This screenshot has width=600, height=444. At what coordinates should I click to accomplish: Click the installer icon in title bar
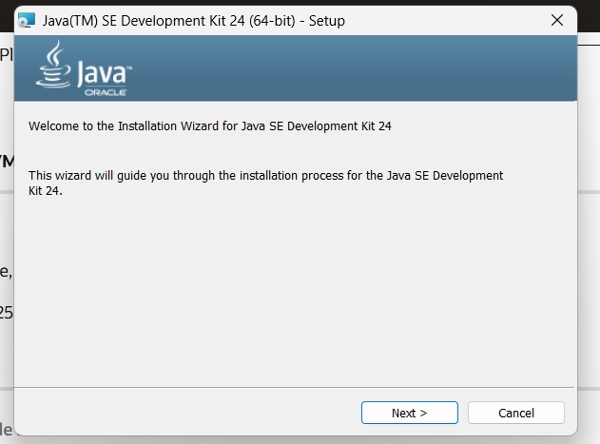pyautogui.click(x=27, y=20)
